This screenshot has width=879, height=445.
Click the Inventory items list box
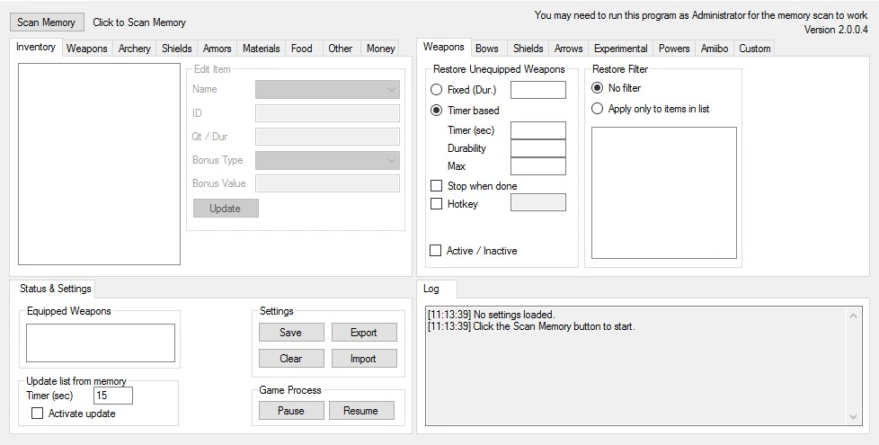coord(99,164)
